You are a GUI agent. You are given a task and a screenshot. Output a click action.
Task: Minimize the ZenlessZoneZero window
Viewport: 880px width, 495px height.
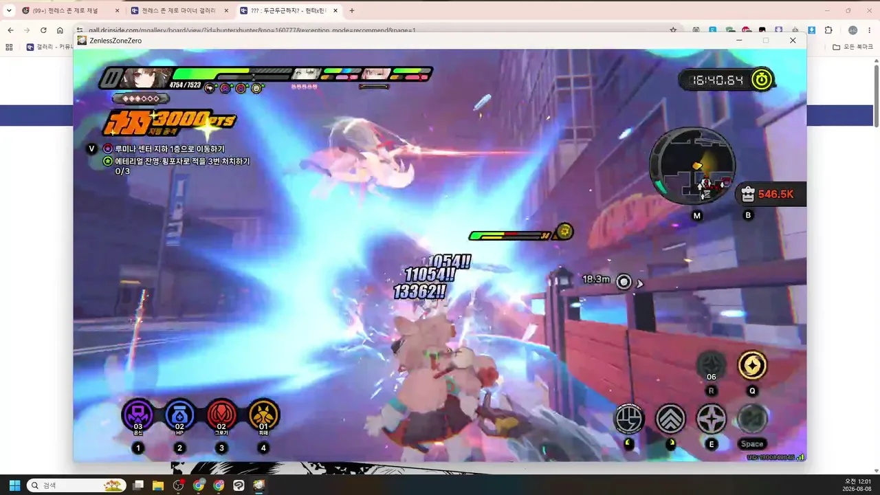coord(739,41)
